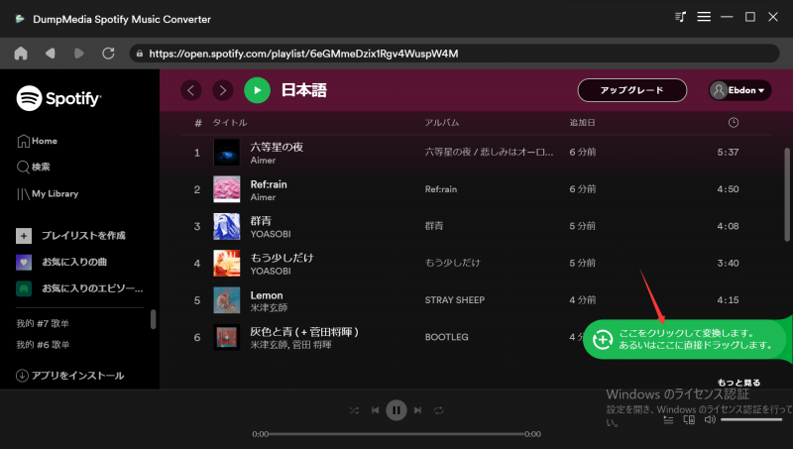Click the sidebar playlist scrollbar

154,319
